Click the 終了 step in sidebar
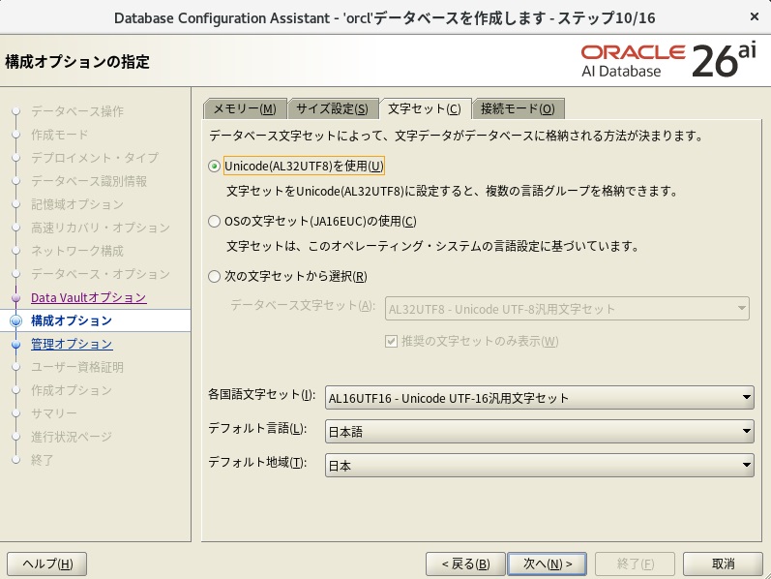The width and height of the screenshot is (771, 579). (42, 460)
